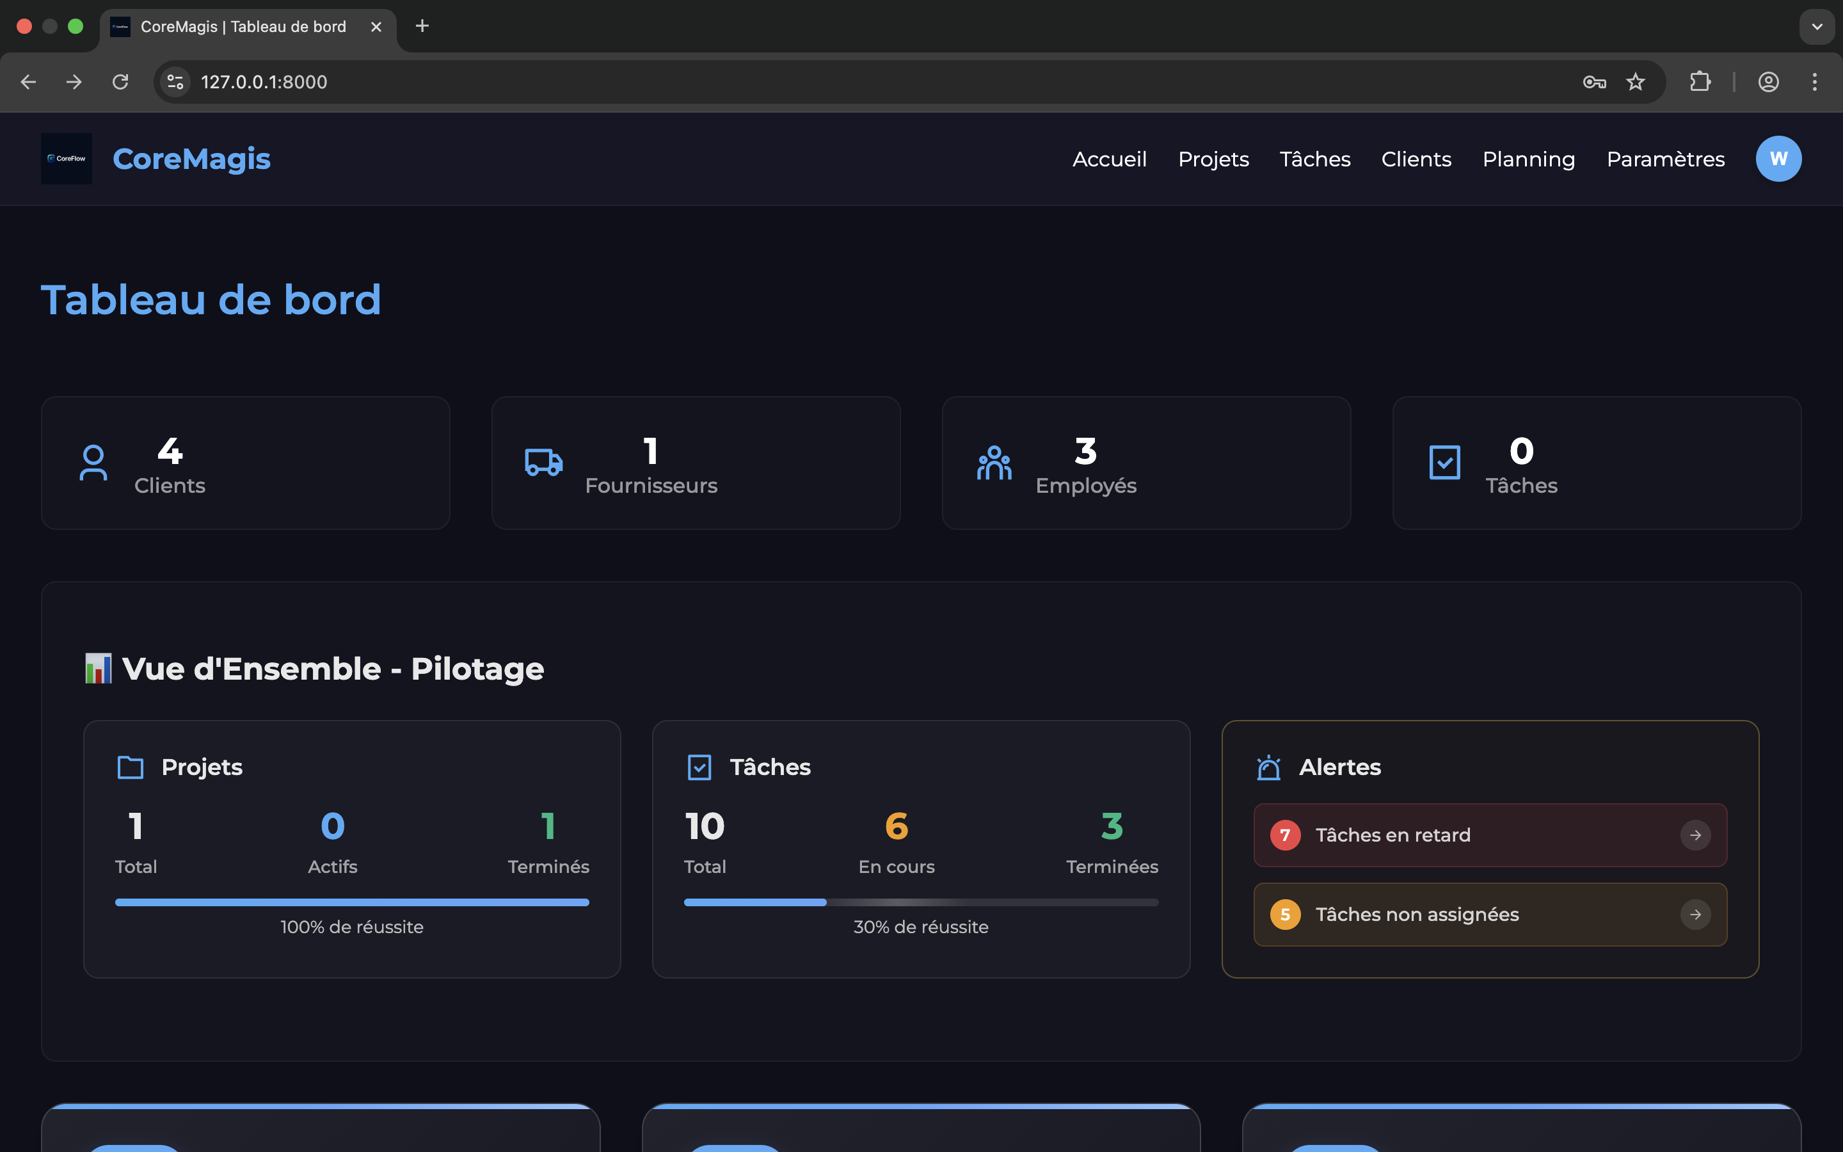Click the Tâches 30% progress bar

[x=921, y=902]
